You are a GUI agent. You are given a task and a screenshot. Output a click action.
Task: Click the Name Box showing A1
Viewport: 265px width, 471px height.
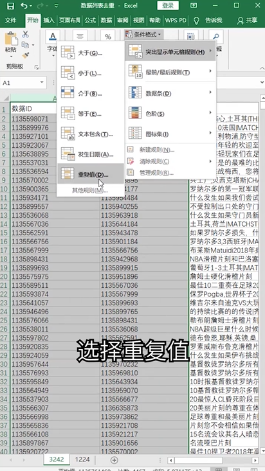19,83
